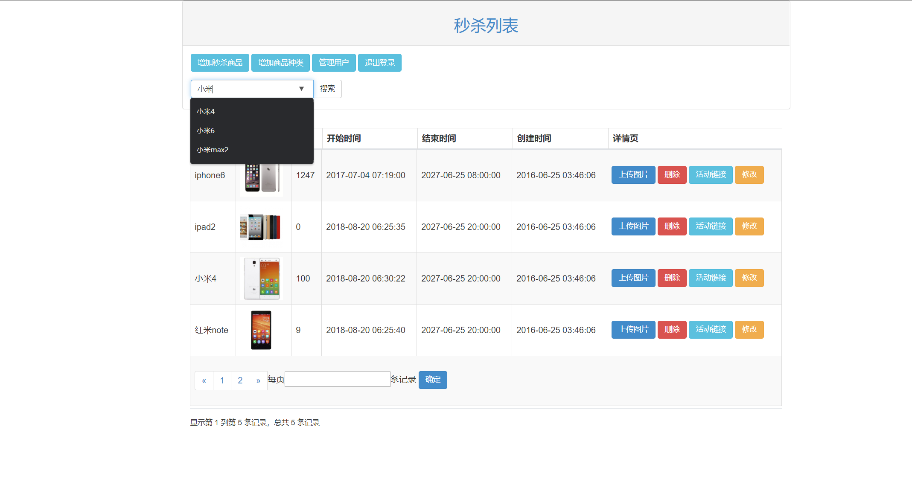
Task: Click 增加秒杀商品 button
Action: pyautogui.click(x=220, y=63)
